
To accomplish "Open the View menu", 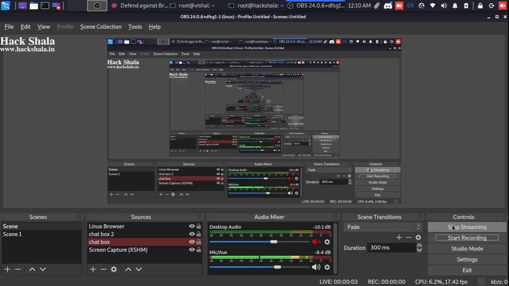I will tap(44, 27).
